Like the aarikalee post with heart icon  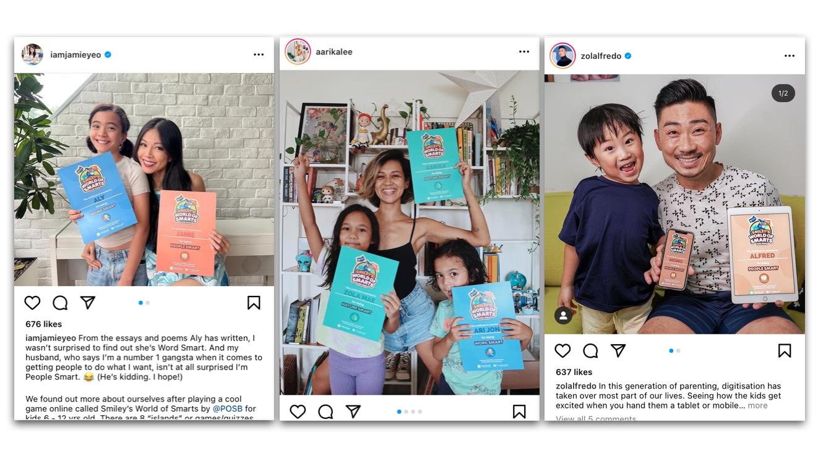click(298, 412)
